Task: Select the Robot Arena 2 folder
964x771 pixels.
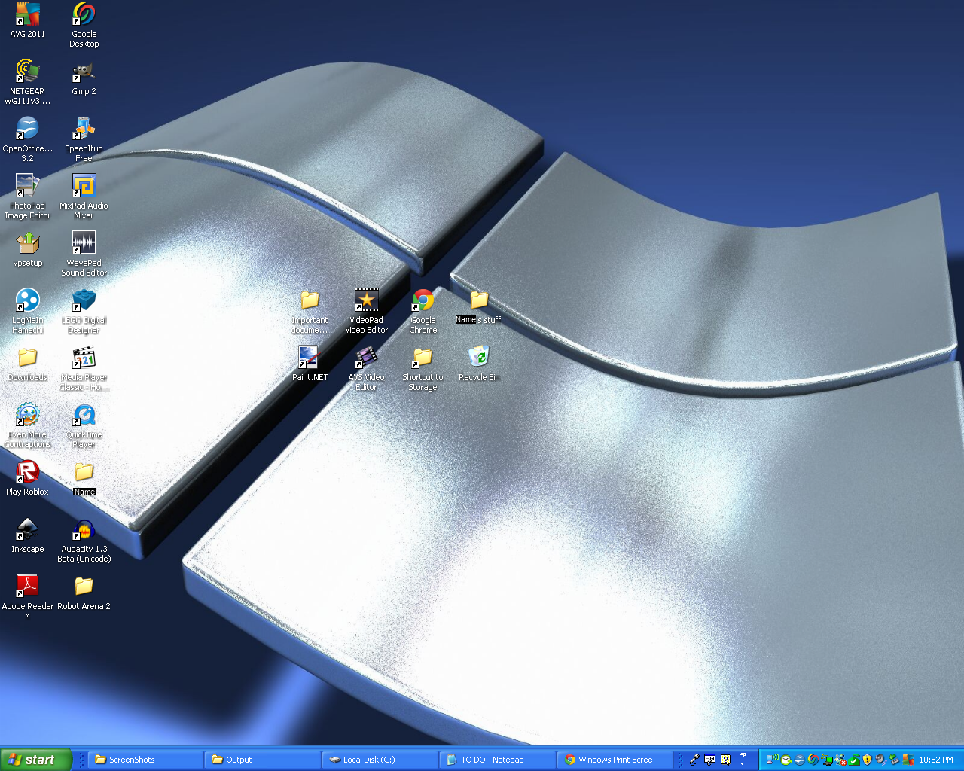Action: point(84,593)
